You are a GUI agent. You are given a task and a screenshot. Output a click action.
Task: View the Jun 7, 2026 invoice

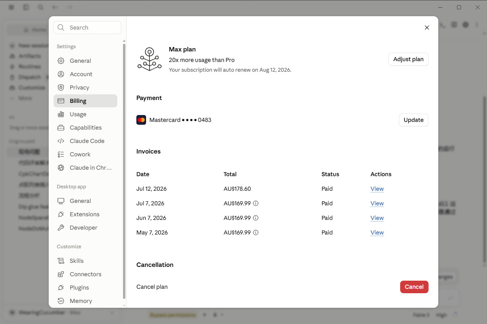click(377, 218)
